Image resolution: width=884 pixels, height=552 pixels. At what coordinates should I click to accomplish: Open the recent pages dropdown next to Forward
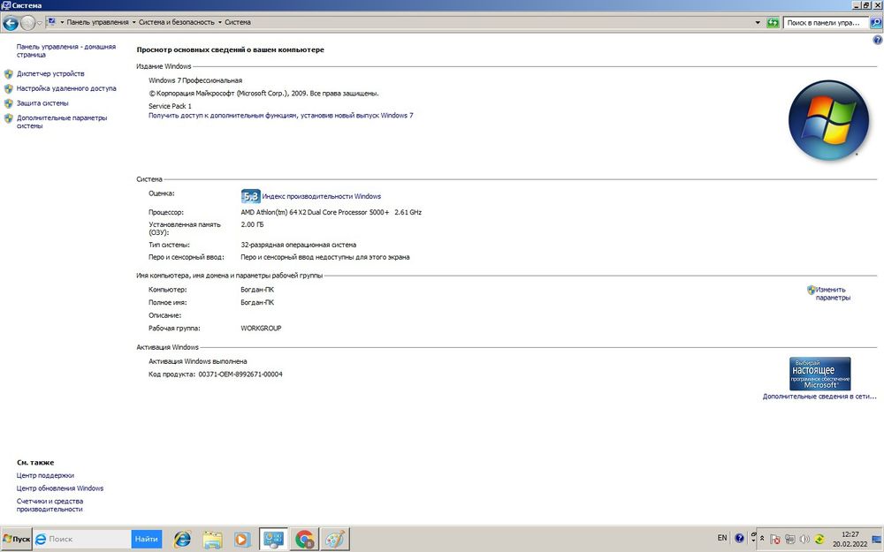tap(40, 23)
